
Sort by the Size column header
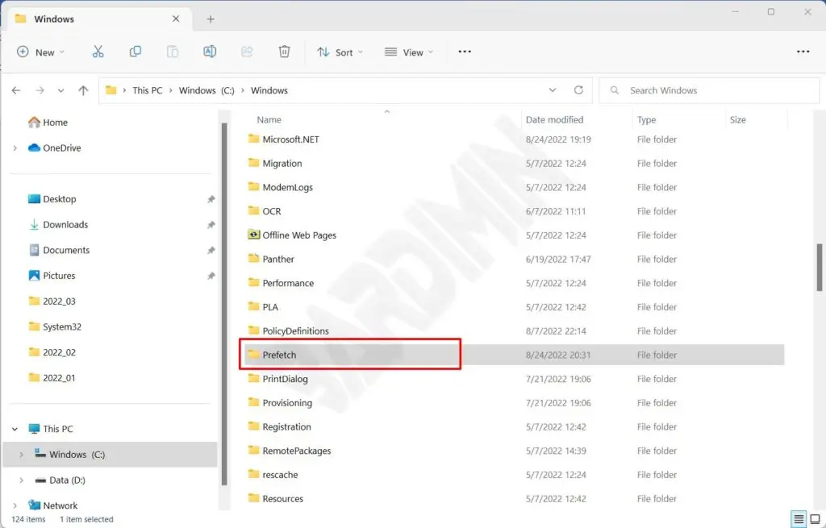tap(737, 120)
